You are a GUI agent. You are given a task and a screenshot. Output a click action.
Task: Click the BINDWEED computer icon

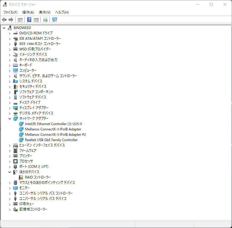10,28
